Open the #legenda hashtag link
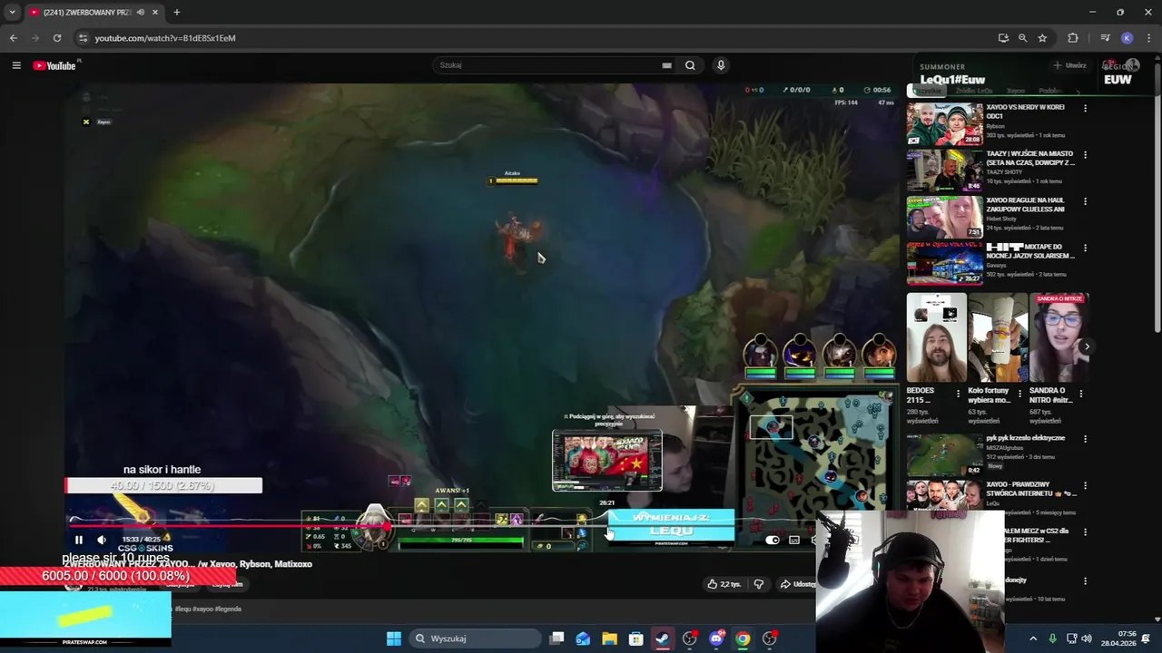 pos(228,609)
